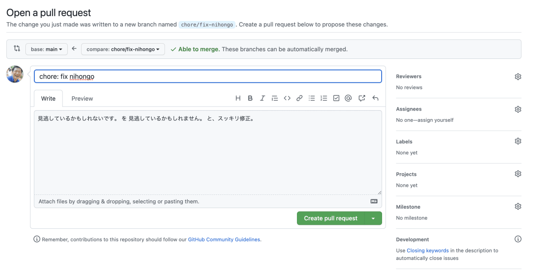Expand the Create pull request options arrow
Image resolution: width=535 pixels, height=272 pixels.
click(374, 218)
